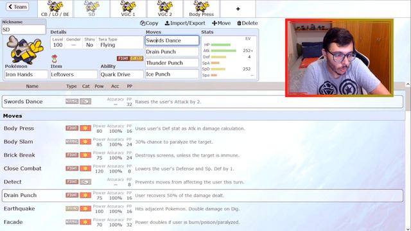The height and width of the screenshot is (231, 411).
Task: Select the Drain Punch move slot
Action: click(172, 51)
